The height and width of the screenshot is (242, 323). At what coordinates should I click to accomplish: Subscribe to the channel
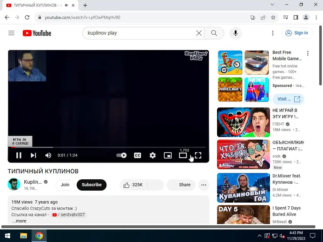92,185
